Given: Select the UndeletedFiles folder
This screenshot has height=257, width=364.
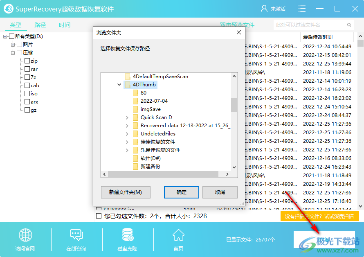Looking at the screenshot, I should (x=154, y=133).
